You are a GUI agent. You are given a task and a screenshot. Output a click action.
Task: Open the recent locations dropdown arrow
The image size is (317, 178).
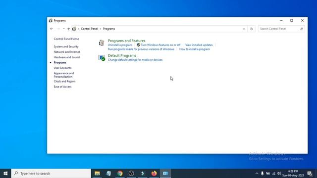(x=64, y=29)
